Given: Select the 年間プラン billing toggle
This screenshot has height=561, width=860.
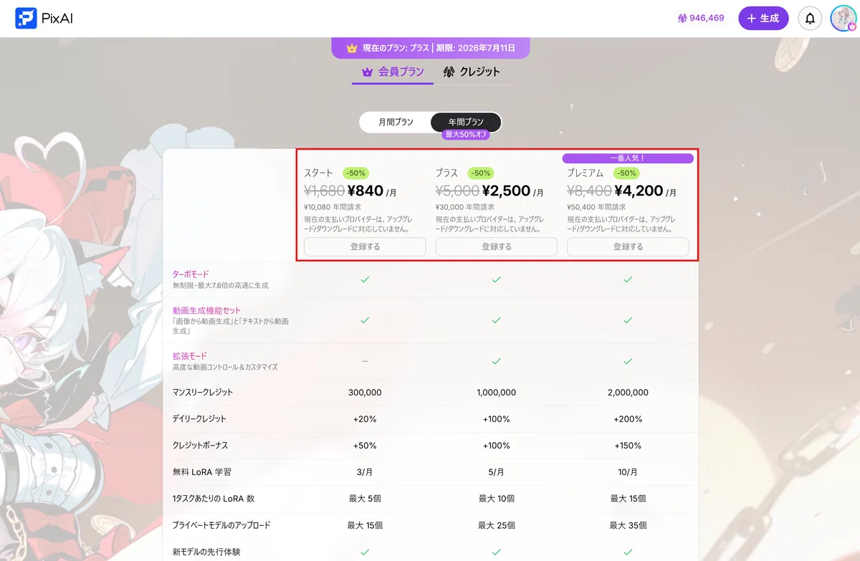Looking at the screenshot, I should (x=466, y=123).
